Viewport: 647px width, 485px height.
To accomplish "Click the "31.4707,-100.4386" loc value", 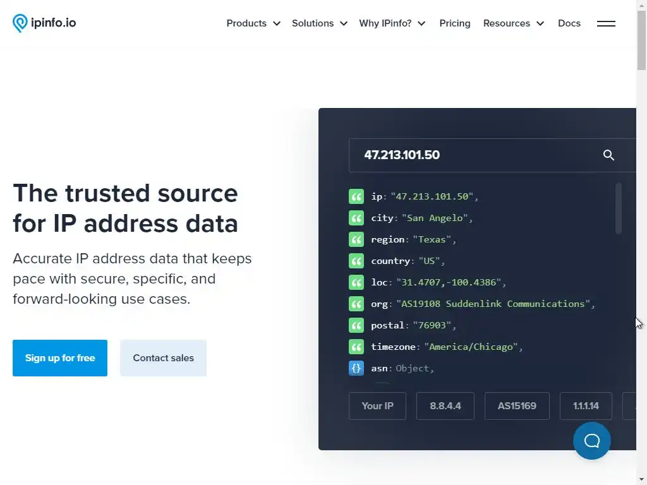I will tap(449, 282).
